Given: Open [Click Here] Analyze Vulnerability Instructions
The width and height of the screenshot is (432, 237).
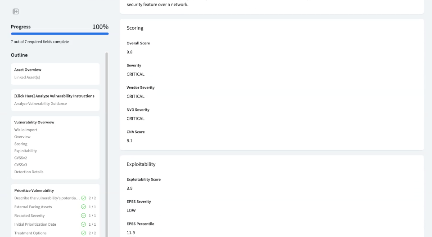Looking at the screenshot, I should [54, 96].
